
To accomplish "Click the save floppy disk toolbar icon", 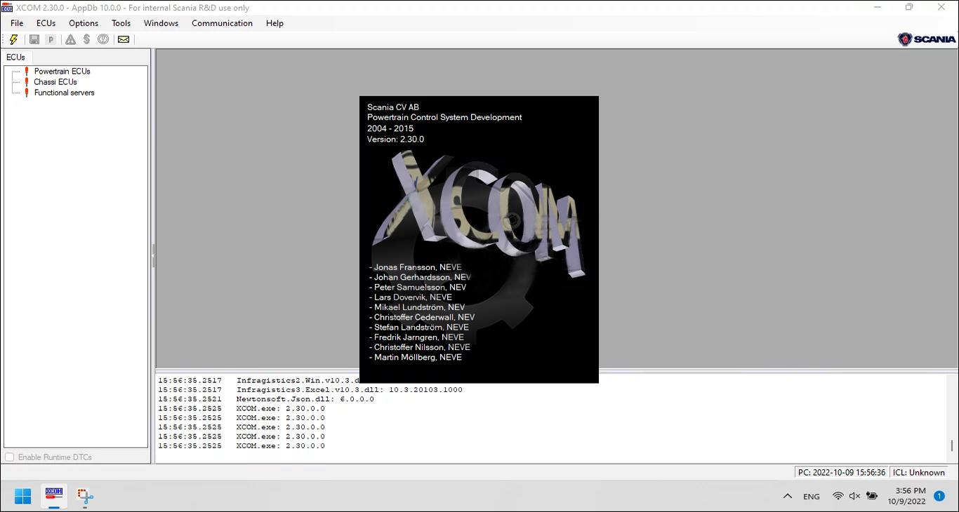I will tap(34, 39).
